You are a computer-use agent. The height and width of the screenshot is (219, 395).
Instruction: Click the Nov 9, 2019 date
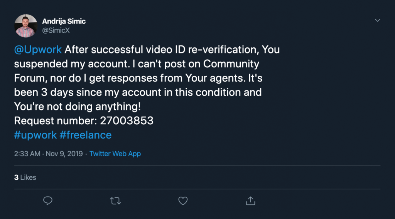pyautogui.click(x=64, y=154)
